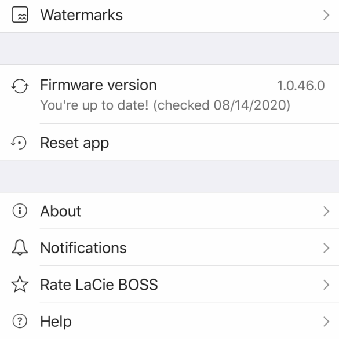The image size is (339, 339).
Task: Select the Firmware version label
Action: pyautogui.click(x=99, y=85)
